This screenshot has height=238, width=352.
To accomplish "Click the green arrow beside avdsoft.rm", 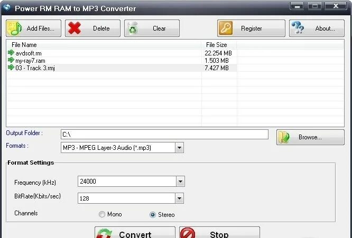I will point(11,53).
